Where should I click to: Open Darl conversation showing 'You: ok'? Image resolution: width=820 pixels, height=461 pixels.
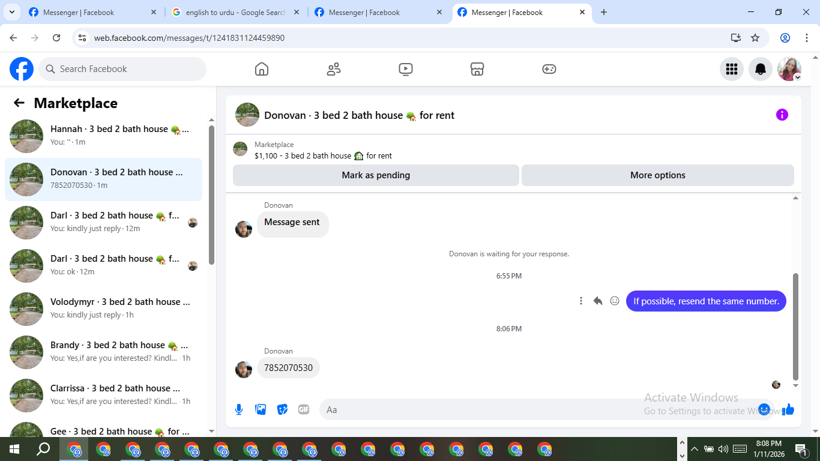pos(103,266)
